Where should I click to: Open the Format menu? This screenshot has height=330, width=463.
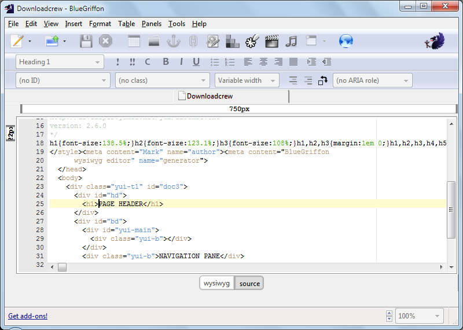coord(100,24)
